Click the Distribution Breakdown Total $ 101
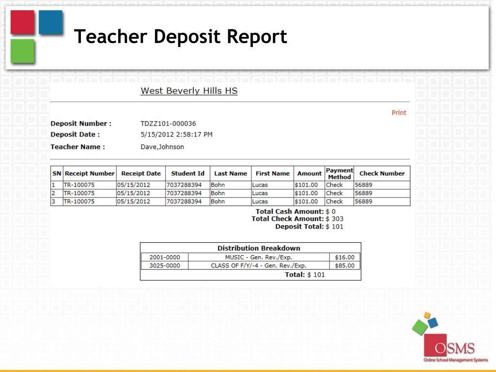This screenshot has height=372, width=496. coord(305,275)
